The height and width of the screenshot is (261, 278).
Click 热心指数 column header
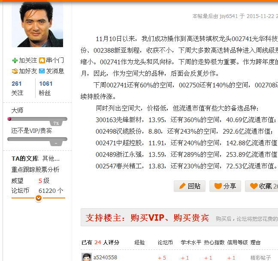pos(214,242)
